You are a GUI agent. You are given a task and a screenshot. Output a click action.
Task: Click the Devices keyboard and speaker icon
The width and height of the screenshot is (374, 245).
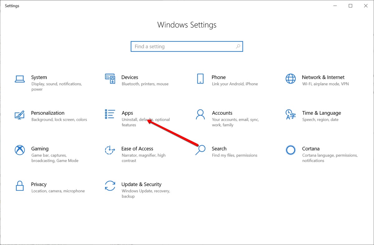coord(110,79)
